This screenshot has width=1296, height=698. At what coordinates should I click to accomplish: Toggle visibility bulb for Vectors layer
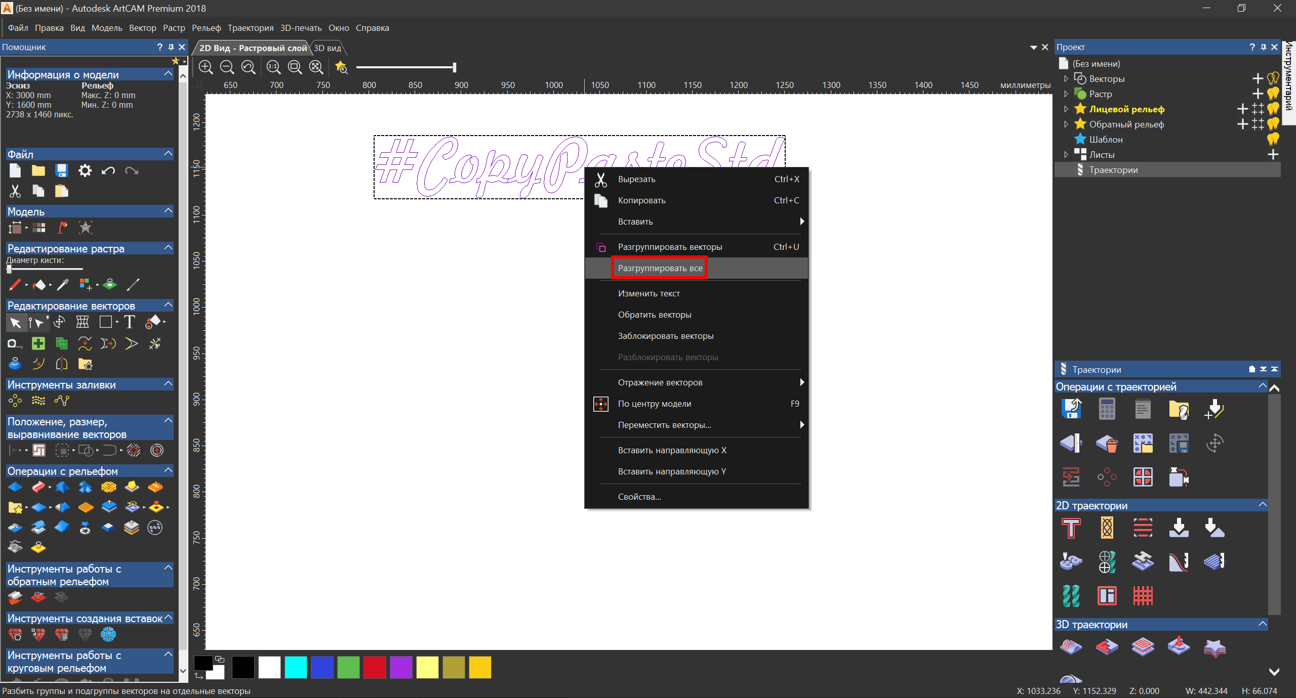tap(1273, 78)
